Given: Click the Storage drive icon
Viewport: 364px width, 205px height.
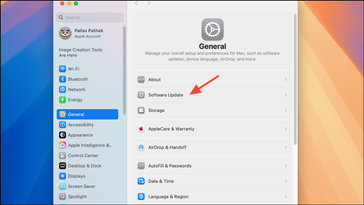Looking at the screenshot, I should pos(141,110).
